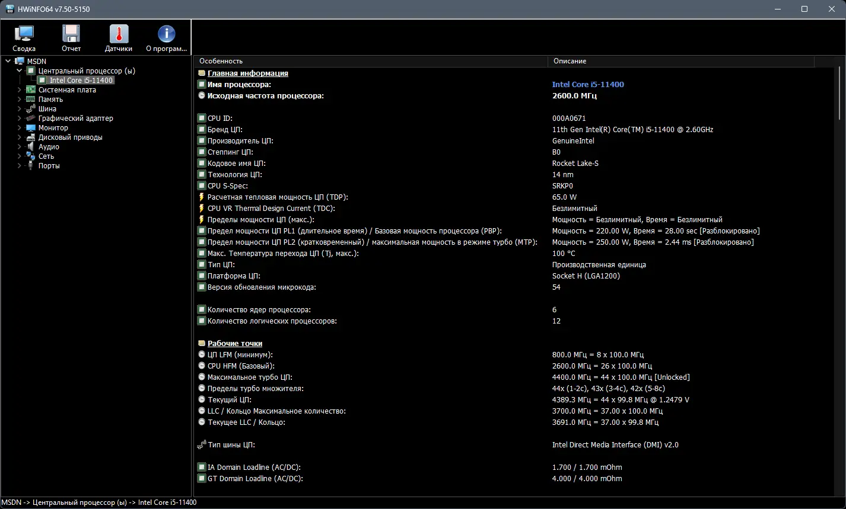Expand the Монитор tree node
Image resolution: width=846 pixels, height=509 pixels.
(20, 128)
